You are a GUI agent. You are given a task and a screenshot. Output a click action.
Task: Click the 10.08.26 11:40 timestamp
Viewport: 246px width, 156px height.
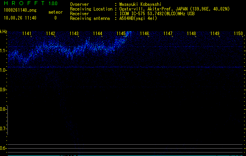tap(20, 18)
